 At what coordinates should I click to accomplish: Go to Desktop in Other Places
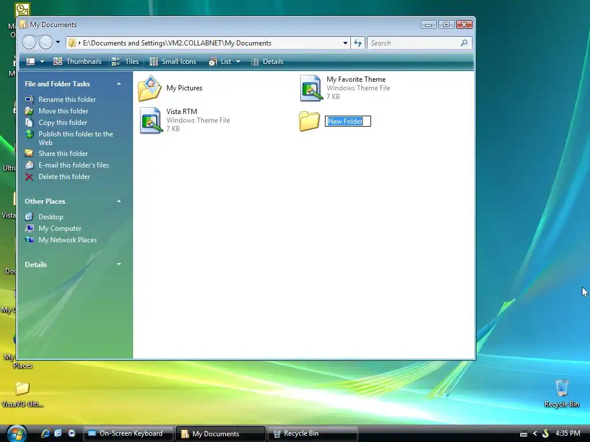[x=51, y=217]
